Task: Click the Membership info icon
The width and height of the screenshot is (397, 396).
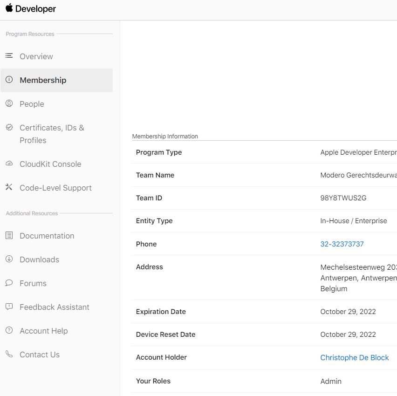Action: (x=9, y=80)
